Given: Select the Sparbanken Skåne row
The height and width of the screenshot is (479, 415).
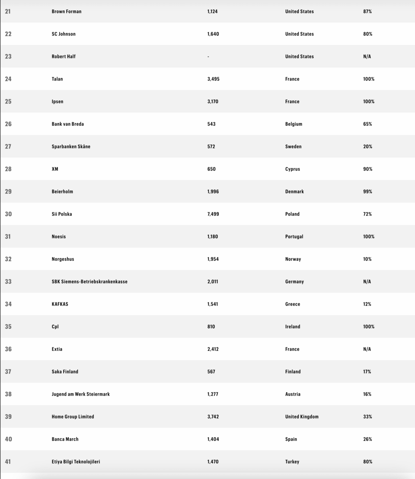Looking at the screenshot, I should pos(207,146).
